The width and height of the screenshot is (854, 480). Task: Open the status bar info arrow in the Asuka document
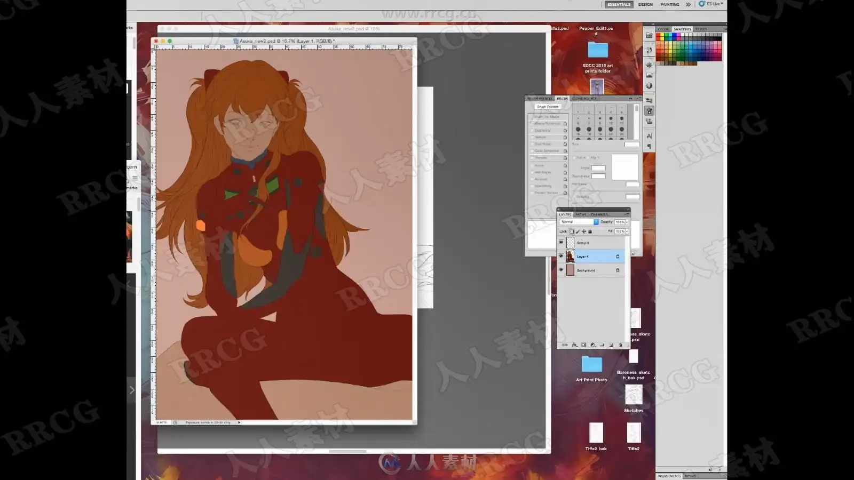(x=239, y=422)
